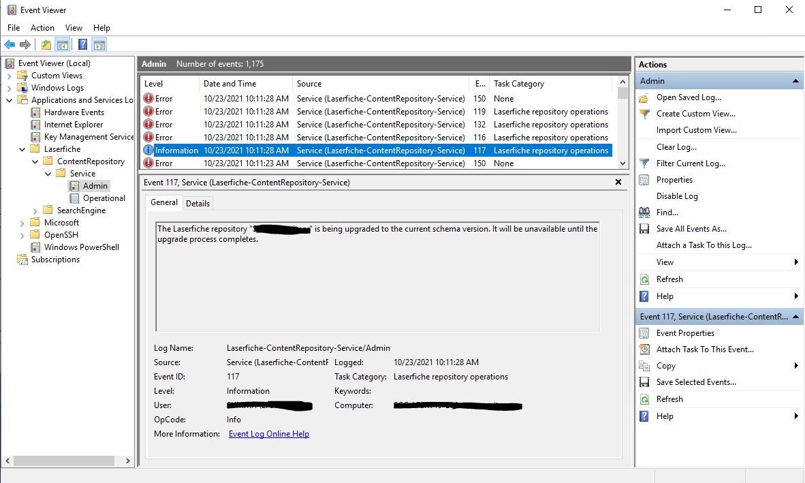Open the Action menu
Image resolution: width=805 pixels, height=483 pixels.
[x=42, y=28]
